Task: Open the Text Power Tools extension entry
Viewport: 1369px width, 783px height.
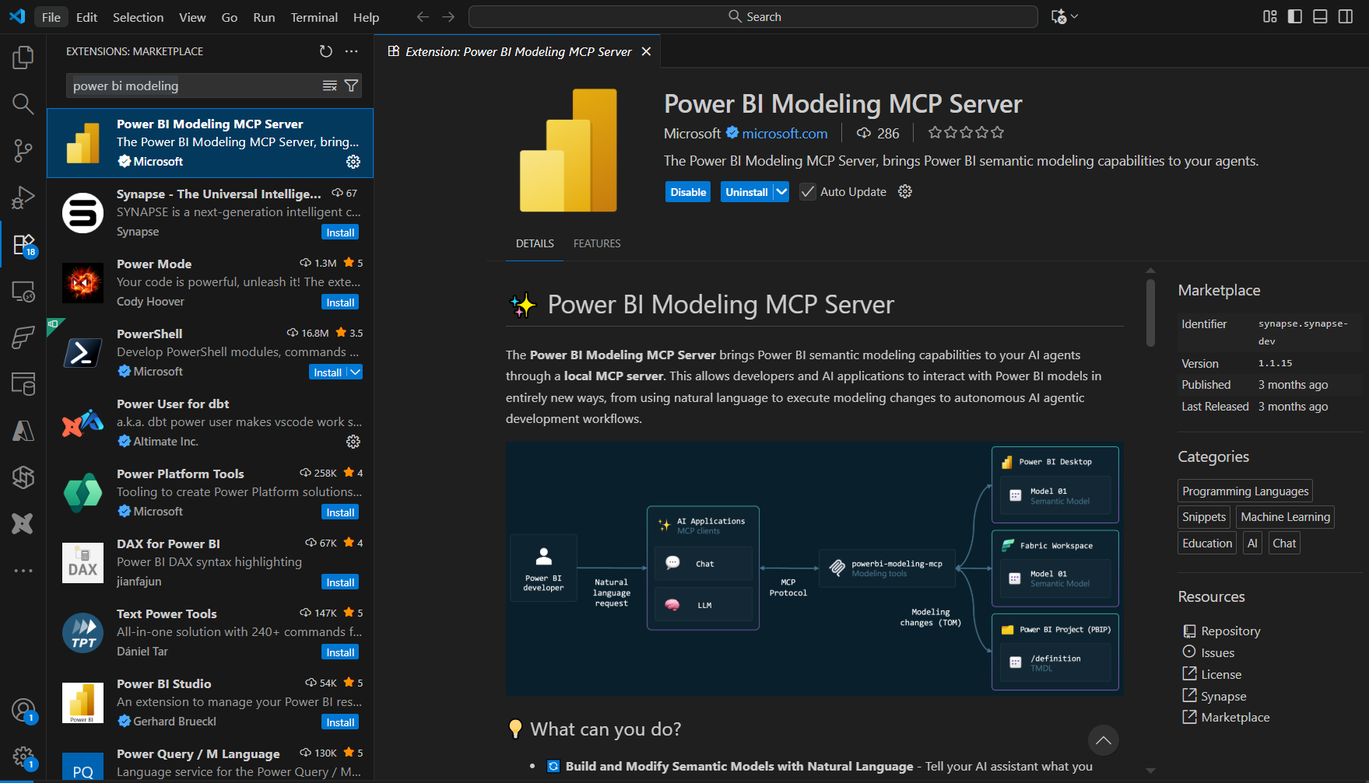Action: click(210, 633)
